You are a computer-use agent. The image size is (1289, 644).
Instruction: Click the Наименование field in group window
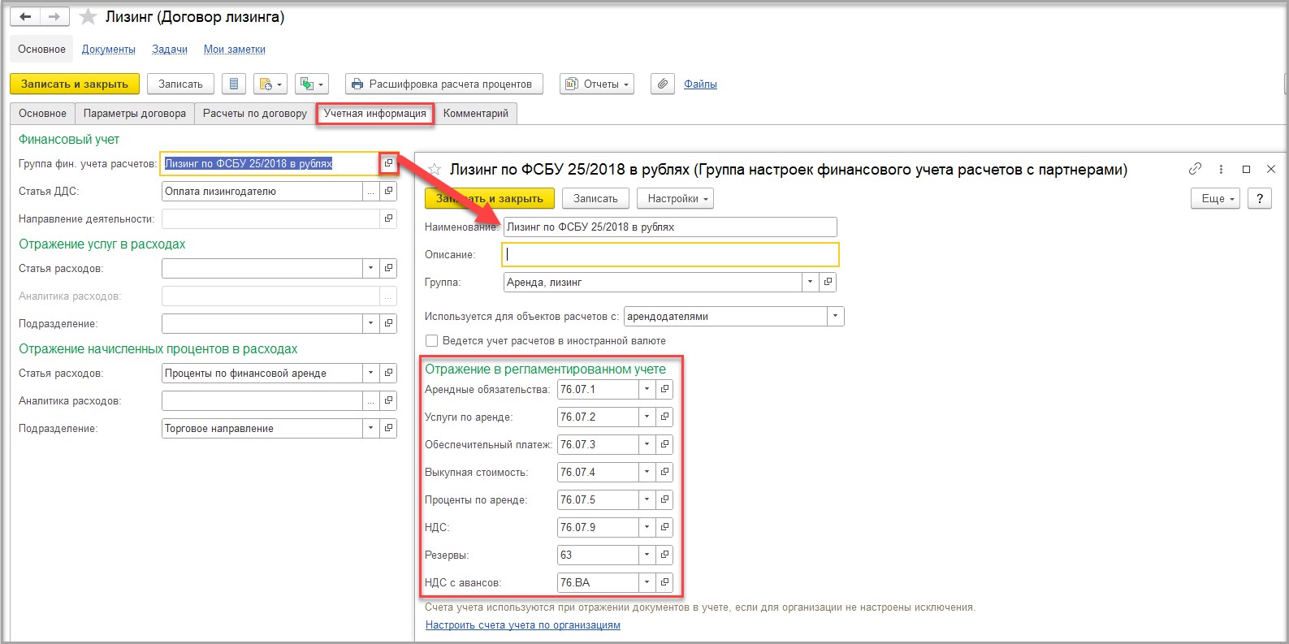pos(670,227)
